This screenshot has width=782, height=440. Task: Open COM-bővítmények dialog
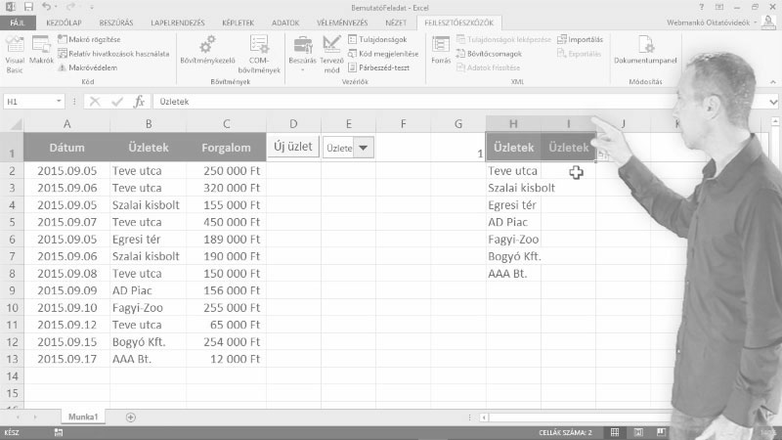pos(259,55)
